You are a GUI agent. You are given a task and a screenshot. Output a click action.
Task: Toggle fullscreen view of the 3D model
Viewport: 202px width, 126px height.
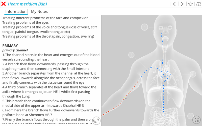point(196,120)
